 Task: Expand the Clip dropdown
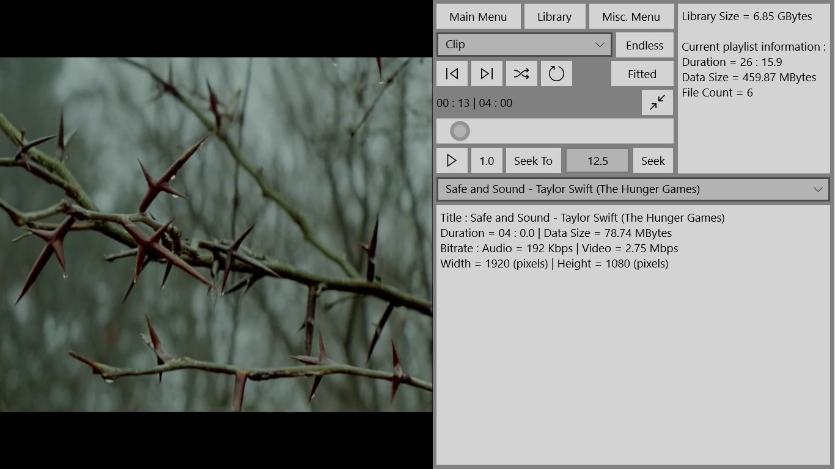point(524,45)
